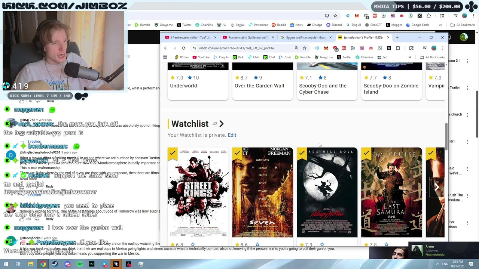Open site info icon beside imdb.com URL

click(194, 48)
